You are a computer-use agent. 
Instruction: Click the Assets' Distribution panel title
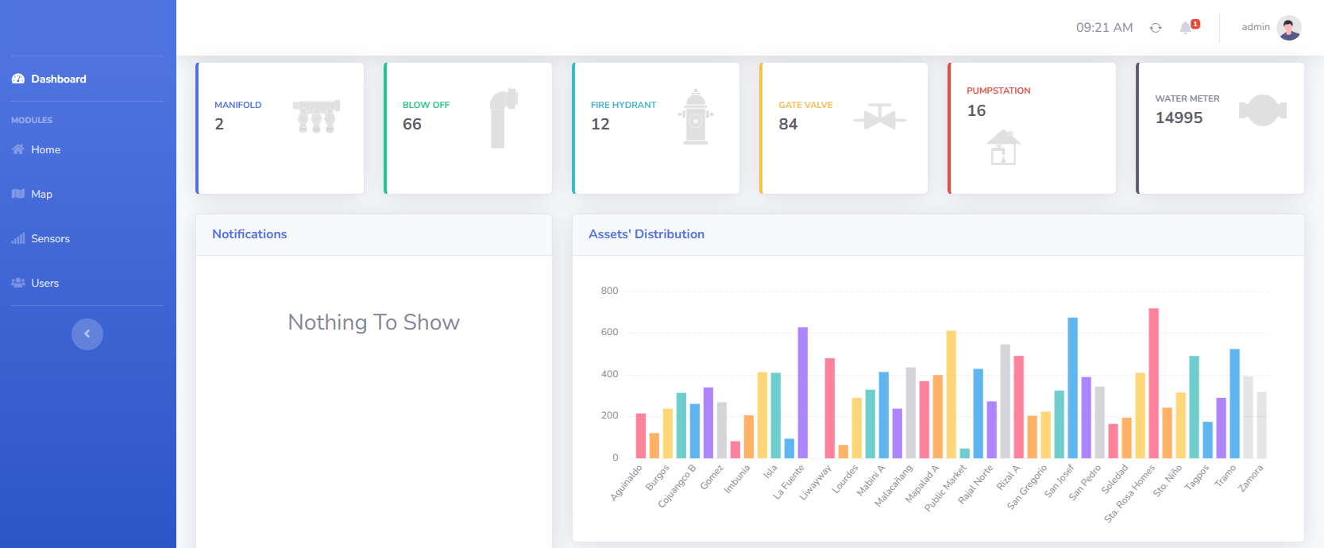(646, 234)
